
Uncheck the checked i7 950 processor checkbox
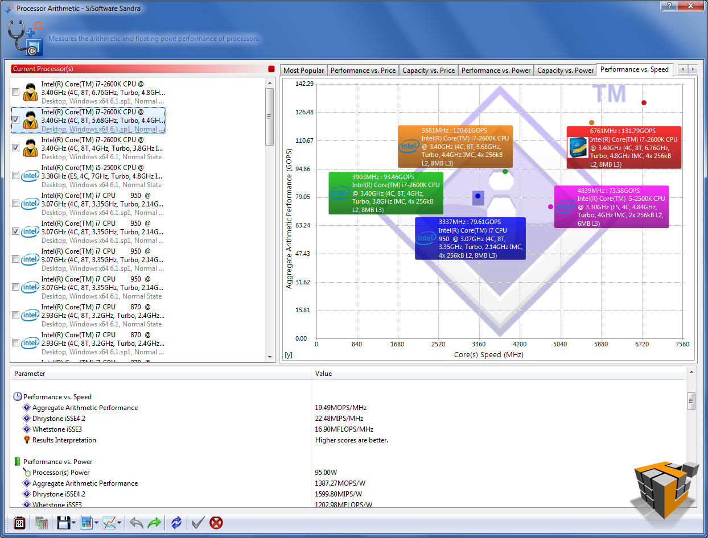[16, 231]
